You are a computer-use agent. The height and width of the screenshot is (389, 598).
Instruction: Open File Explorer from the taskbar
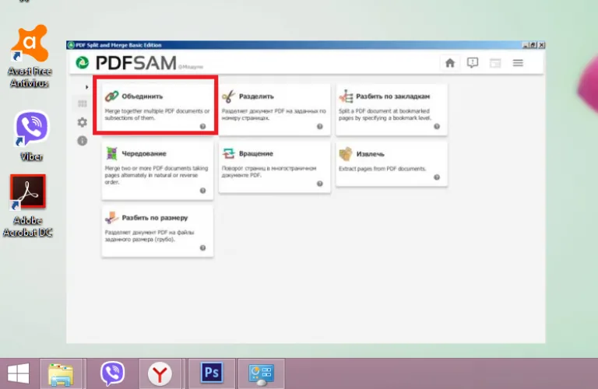click(x=61, y=374)
